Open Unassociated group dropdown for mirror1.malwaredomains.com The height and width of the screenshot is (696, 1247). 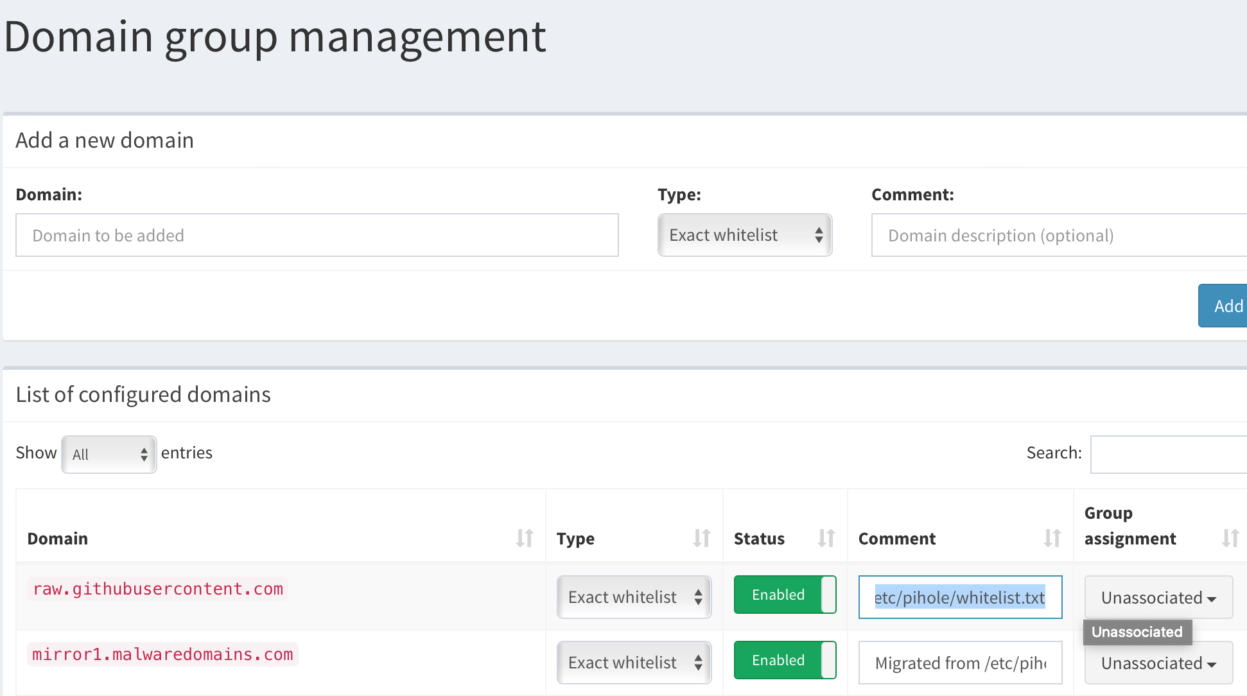tap(1158, 663)
